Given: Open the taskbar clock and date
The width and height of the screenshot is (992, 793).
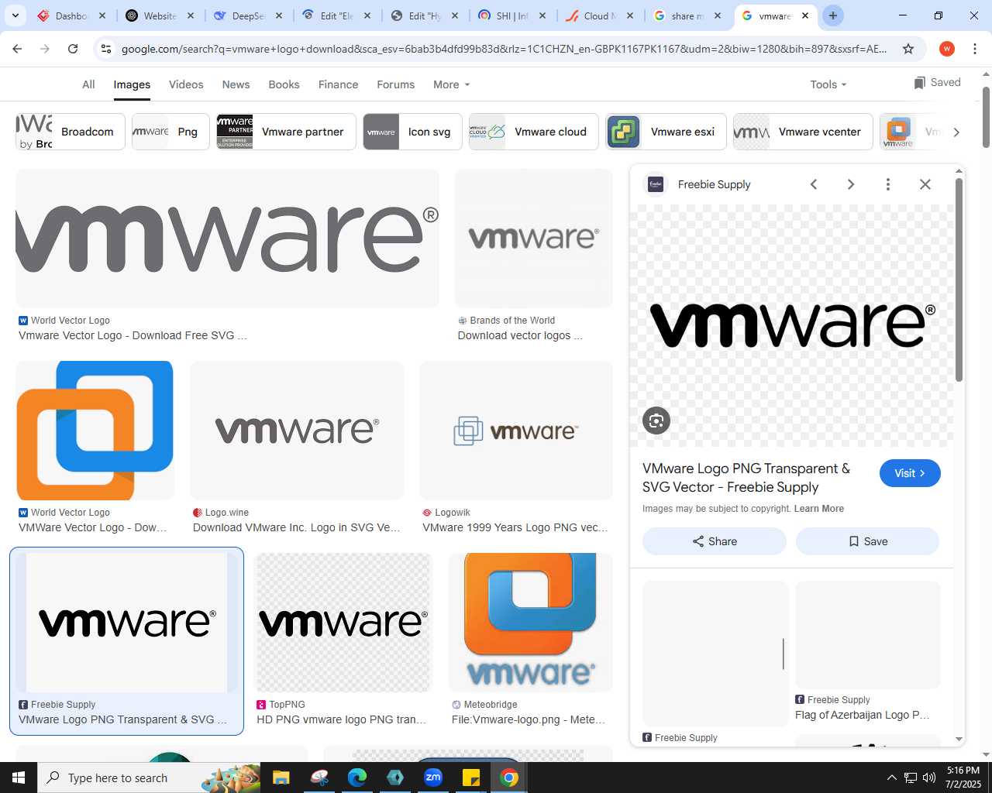Looking at the screenshot, I should [x=963, y=778].
